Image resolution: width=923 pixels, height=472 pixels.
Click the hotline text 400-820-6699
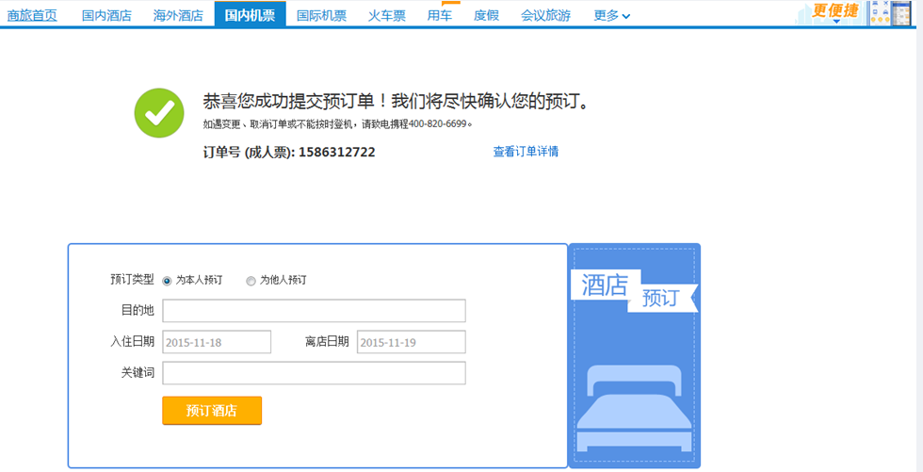[x=437, y=124]
